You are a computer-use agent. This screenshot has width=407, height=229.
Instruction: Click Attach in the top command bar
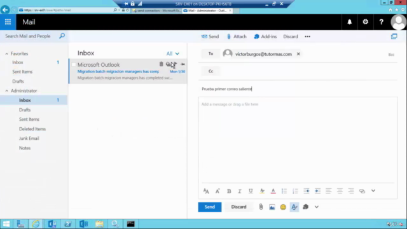(x=237, y=37)
